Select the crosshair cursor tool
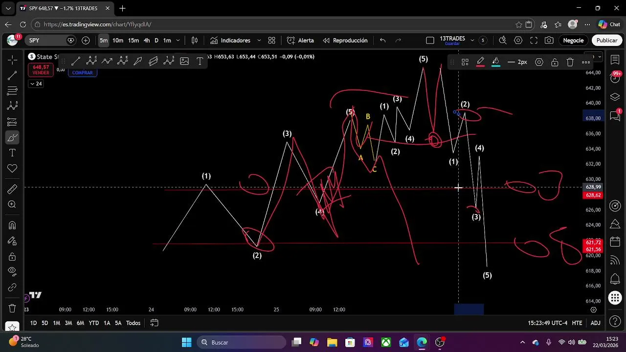Screen dimensions: 626x352 point(12,60)
